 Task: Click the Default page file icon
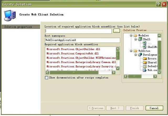click(x=145, y=66)
